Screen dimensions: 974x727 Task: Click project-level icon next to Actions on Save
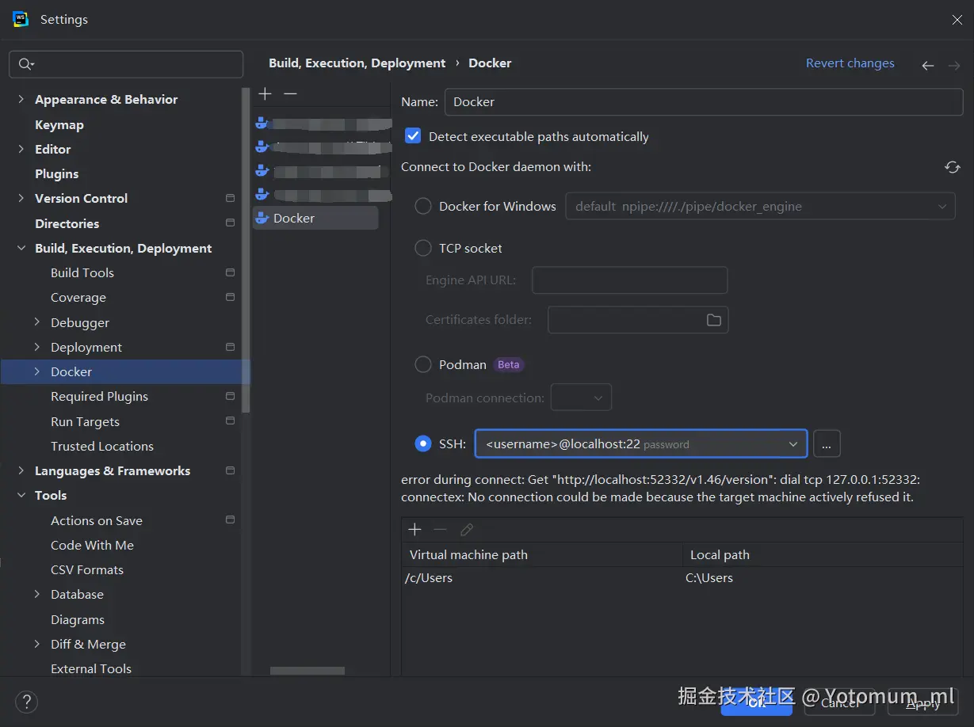(230, 520)
